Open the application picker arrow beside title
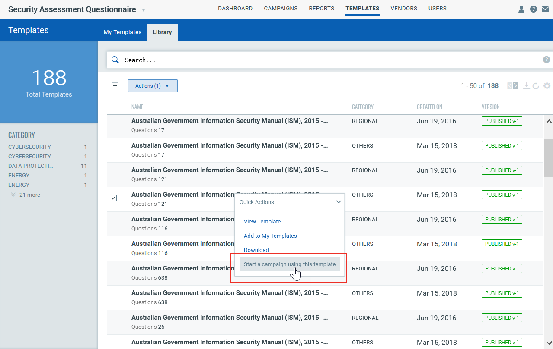 [144, 9]
